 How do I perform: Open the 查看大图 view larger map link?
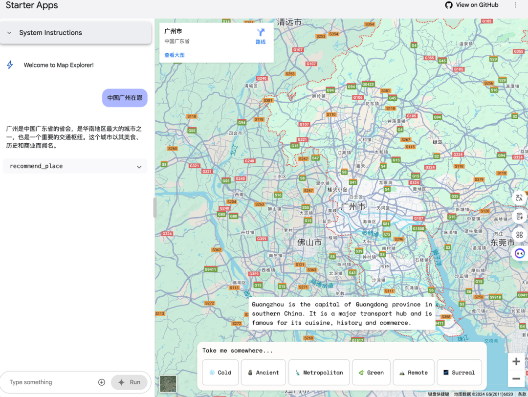pos(175,55)
